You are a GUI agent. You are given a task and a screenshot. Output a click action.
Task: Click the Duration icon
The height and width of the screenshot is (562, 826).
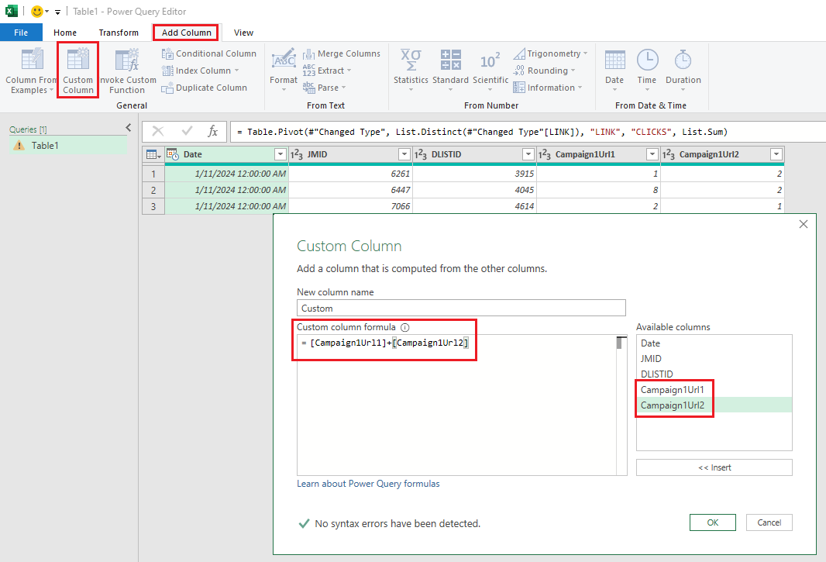point(683,70)
